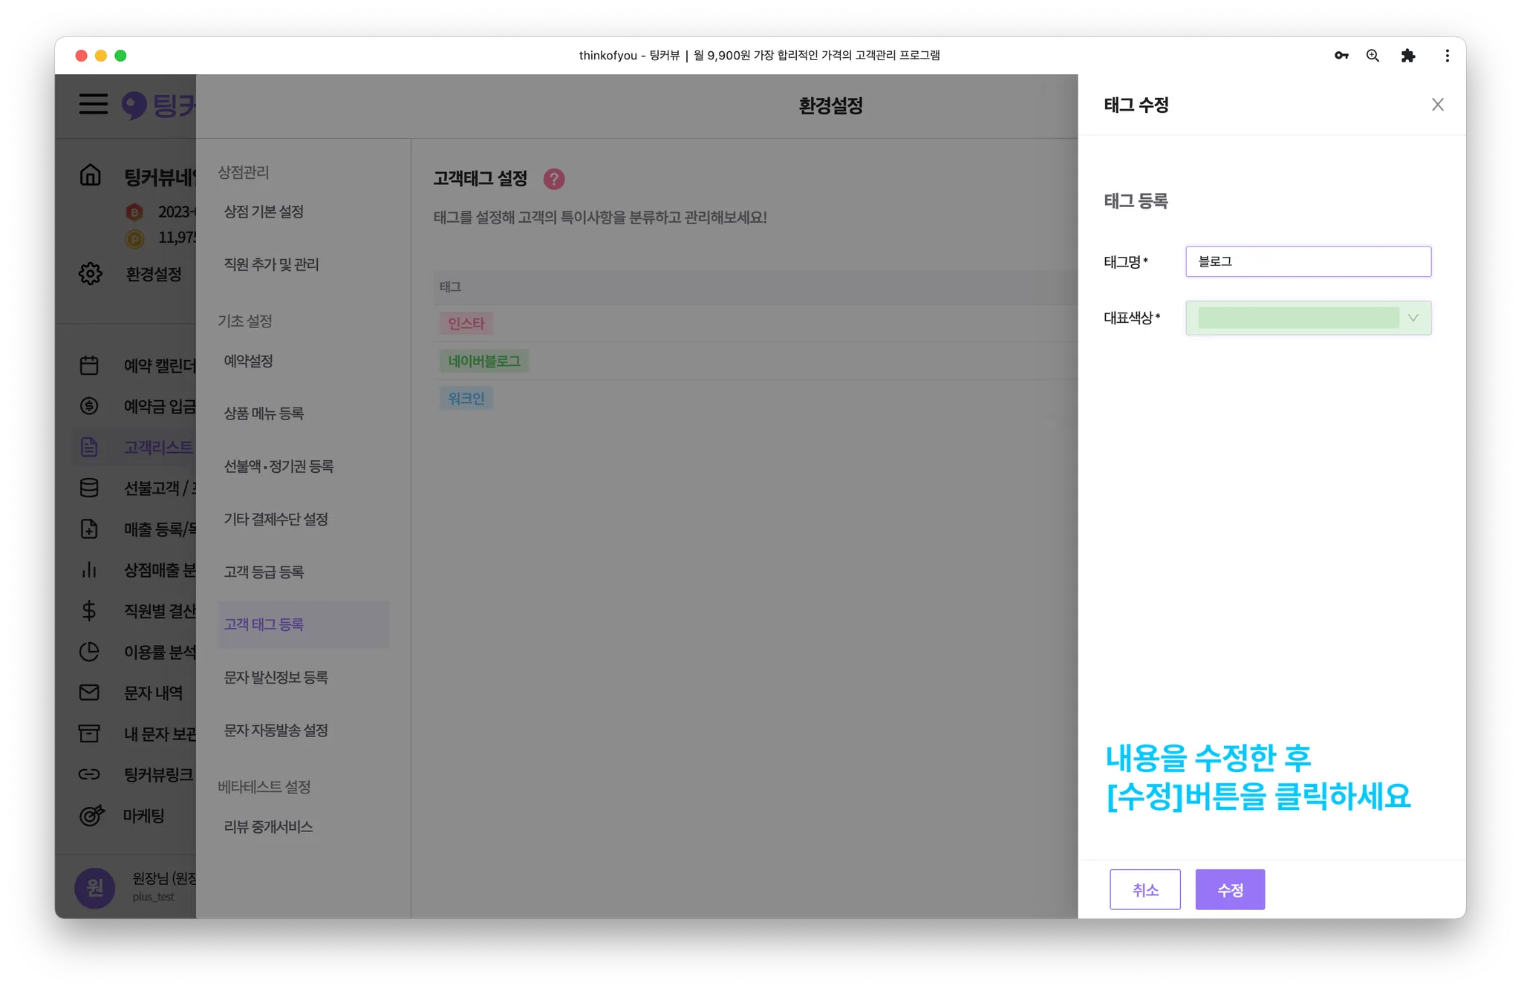Viewport: 1521px width, 991px height.
Task: Click the 수정 submit button
Action: [1230, 889]
